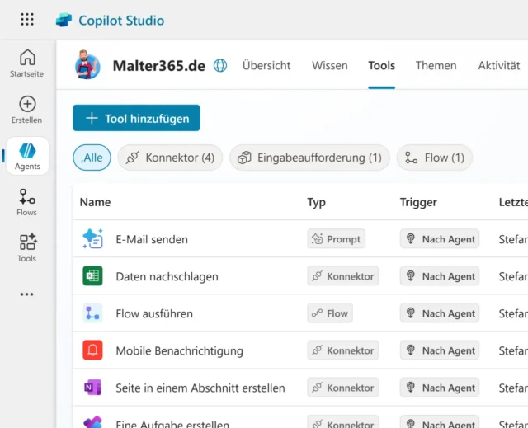Open the app launcher waffle icon
The width and height of the screenshot is (528, 428).
pyautogui.click(x=27, y=20)
